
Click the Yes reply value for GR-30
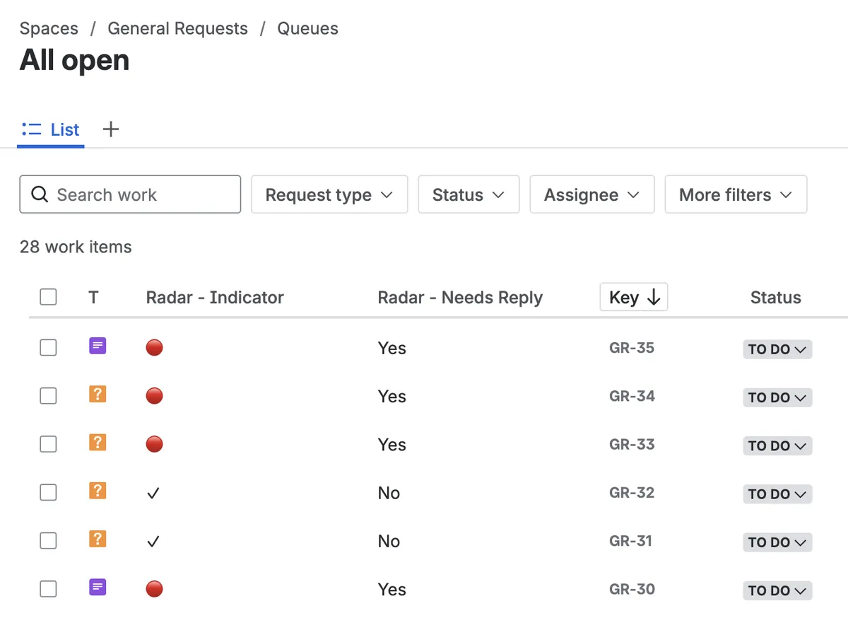[x=391, y=589]
